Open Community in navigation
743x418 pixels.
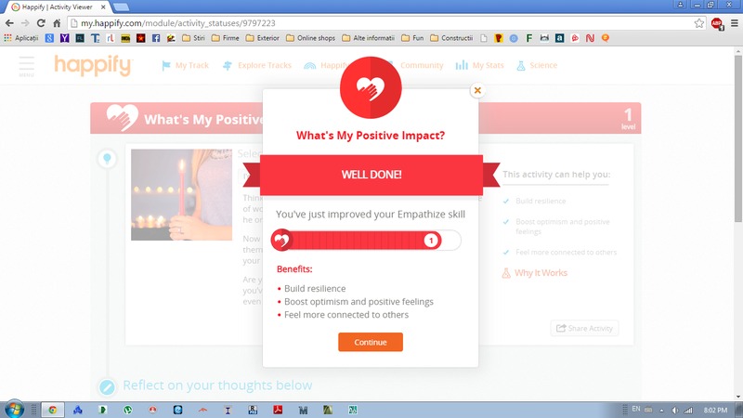coord(422,65)
